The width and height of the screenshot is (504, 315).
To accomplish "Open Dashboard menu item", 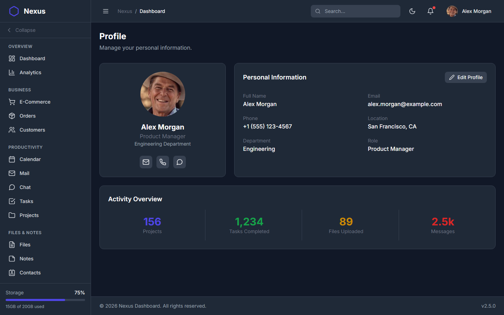I will click(x=45, y=58).
